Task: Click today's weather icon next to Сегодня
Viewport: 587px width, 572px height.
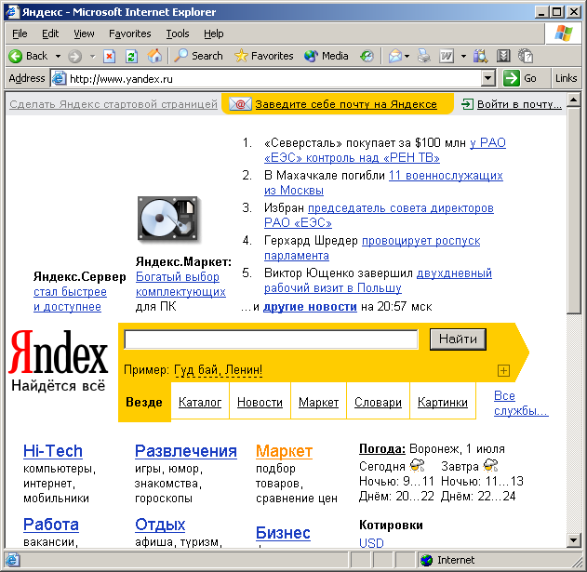Action: 417,465
